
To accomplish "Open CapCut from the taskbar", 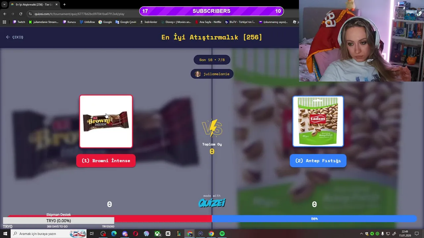I will pos(168,234).
